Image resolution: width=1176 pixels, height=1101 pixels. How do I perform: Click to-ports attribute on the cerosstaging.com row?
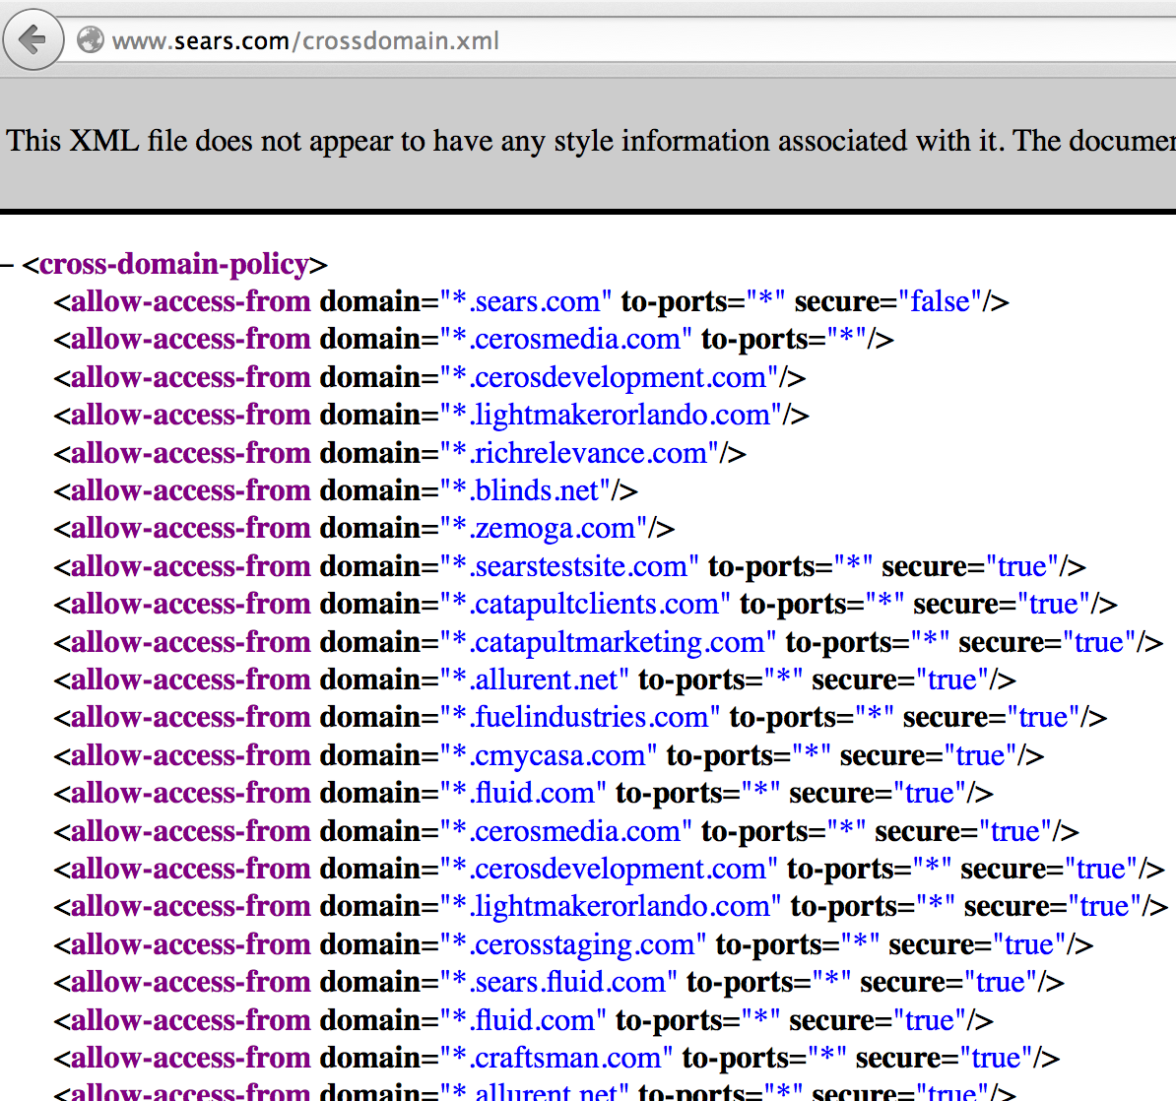tap(798, 944)
